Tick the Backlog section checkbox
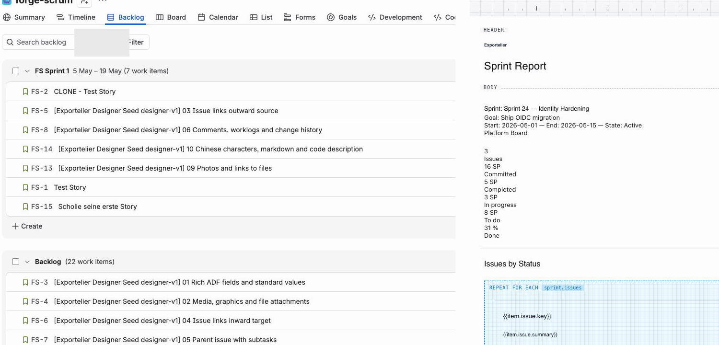Screen dimensions: 719x345 [16, 262]
